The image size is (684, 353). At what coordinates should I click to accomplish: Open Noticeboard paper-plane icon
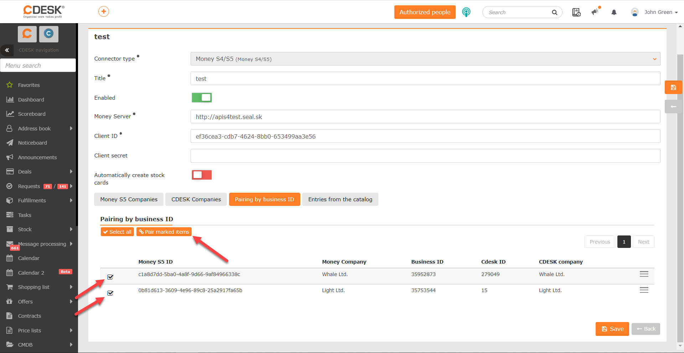click(x=10, y=143)
